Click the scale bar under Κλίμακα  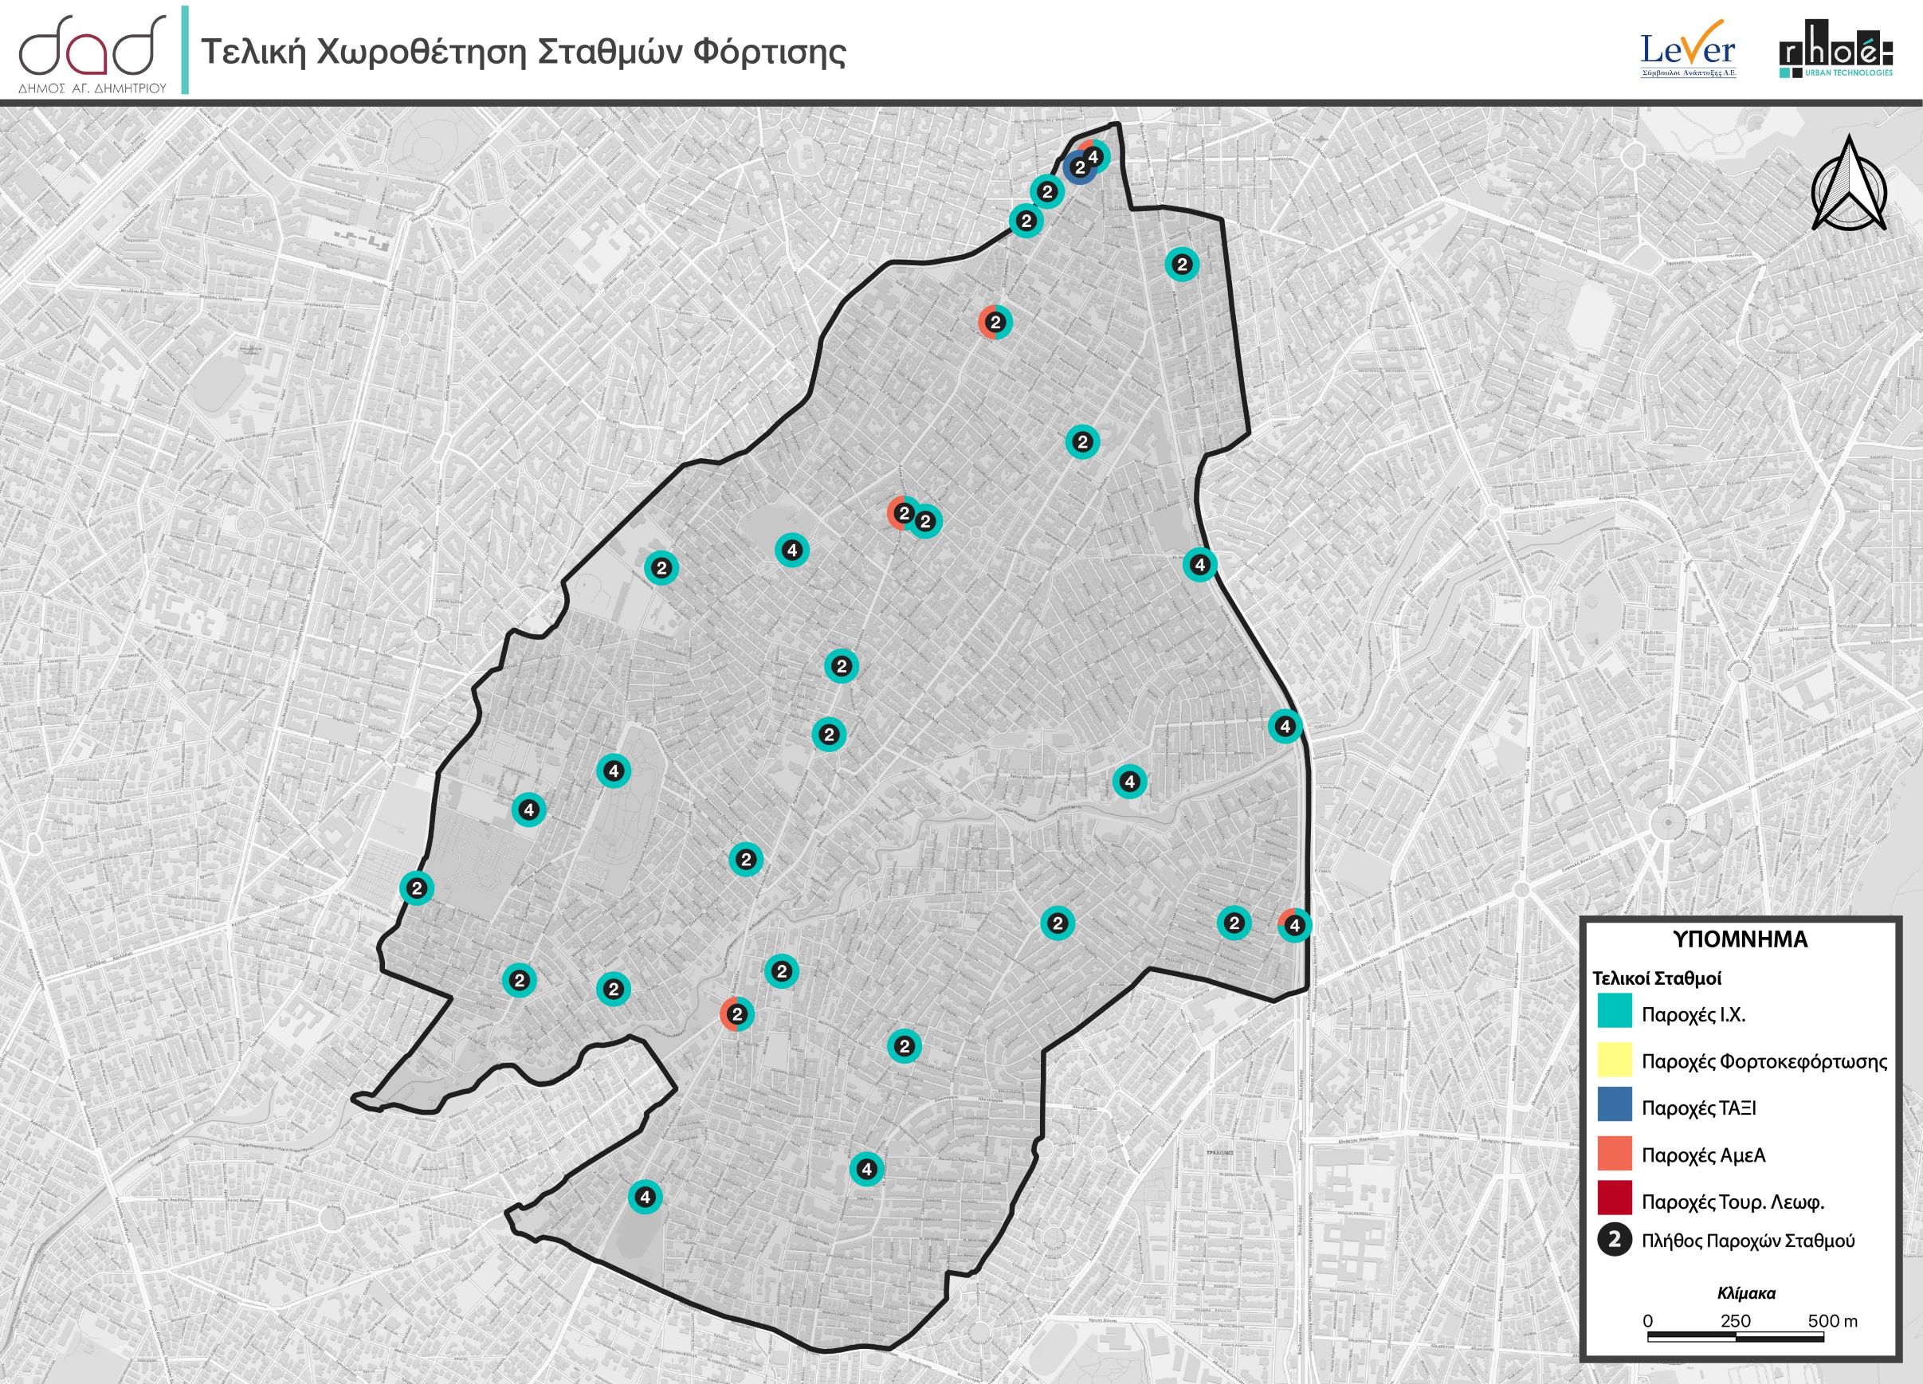(x=1735, y=1337)
